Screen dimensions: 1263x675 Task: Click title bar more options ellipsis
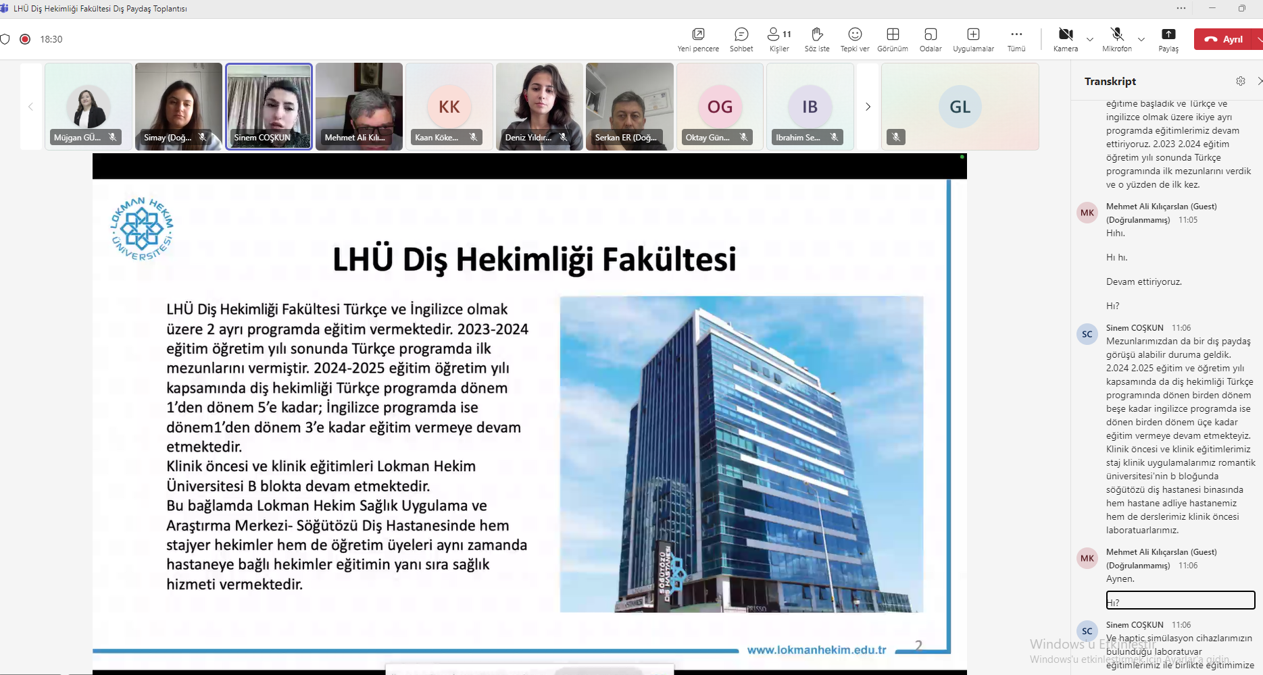click(x=1181, y=8)
